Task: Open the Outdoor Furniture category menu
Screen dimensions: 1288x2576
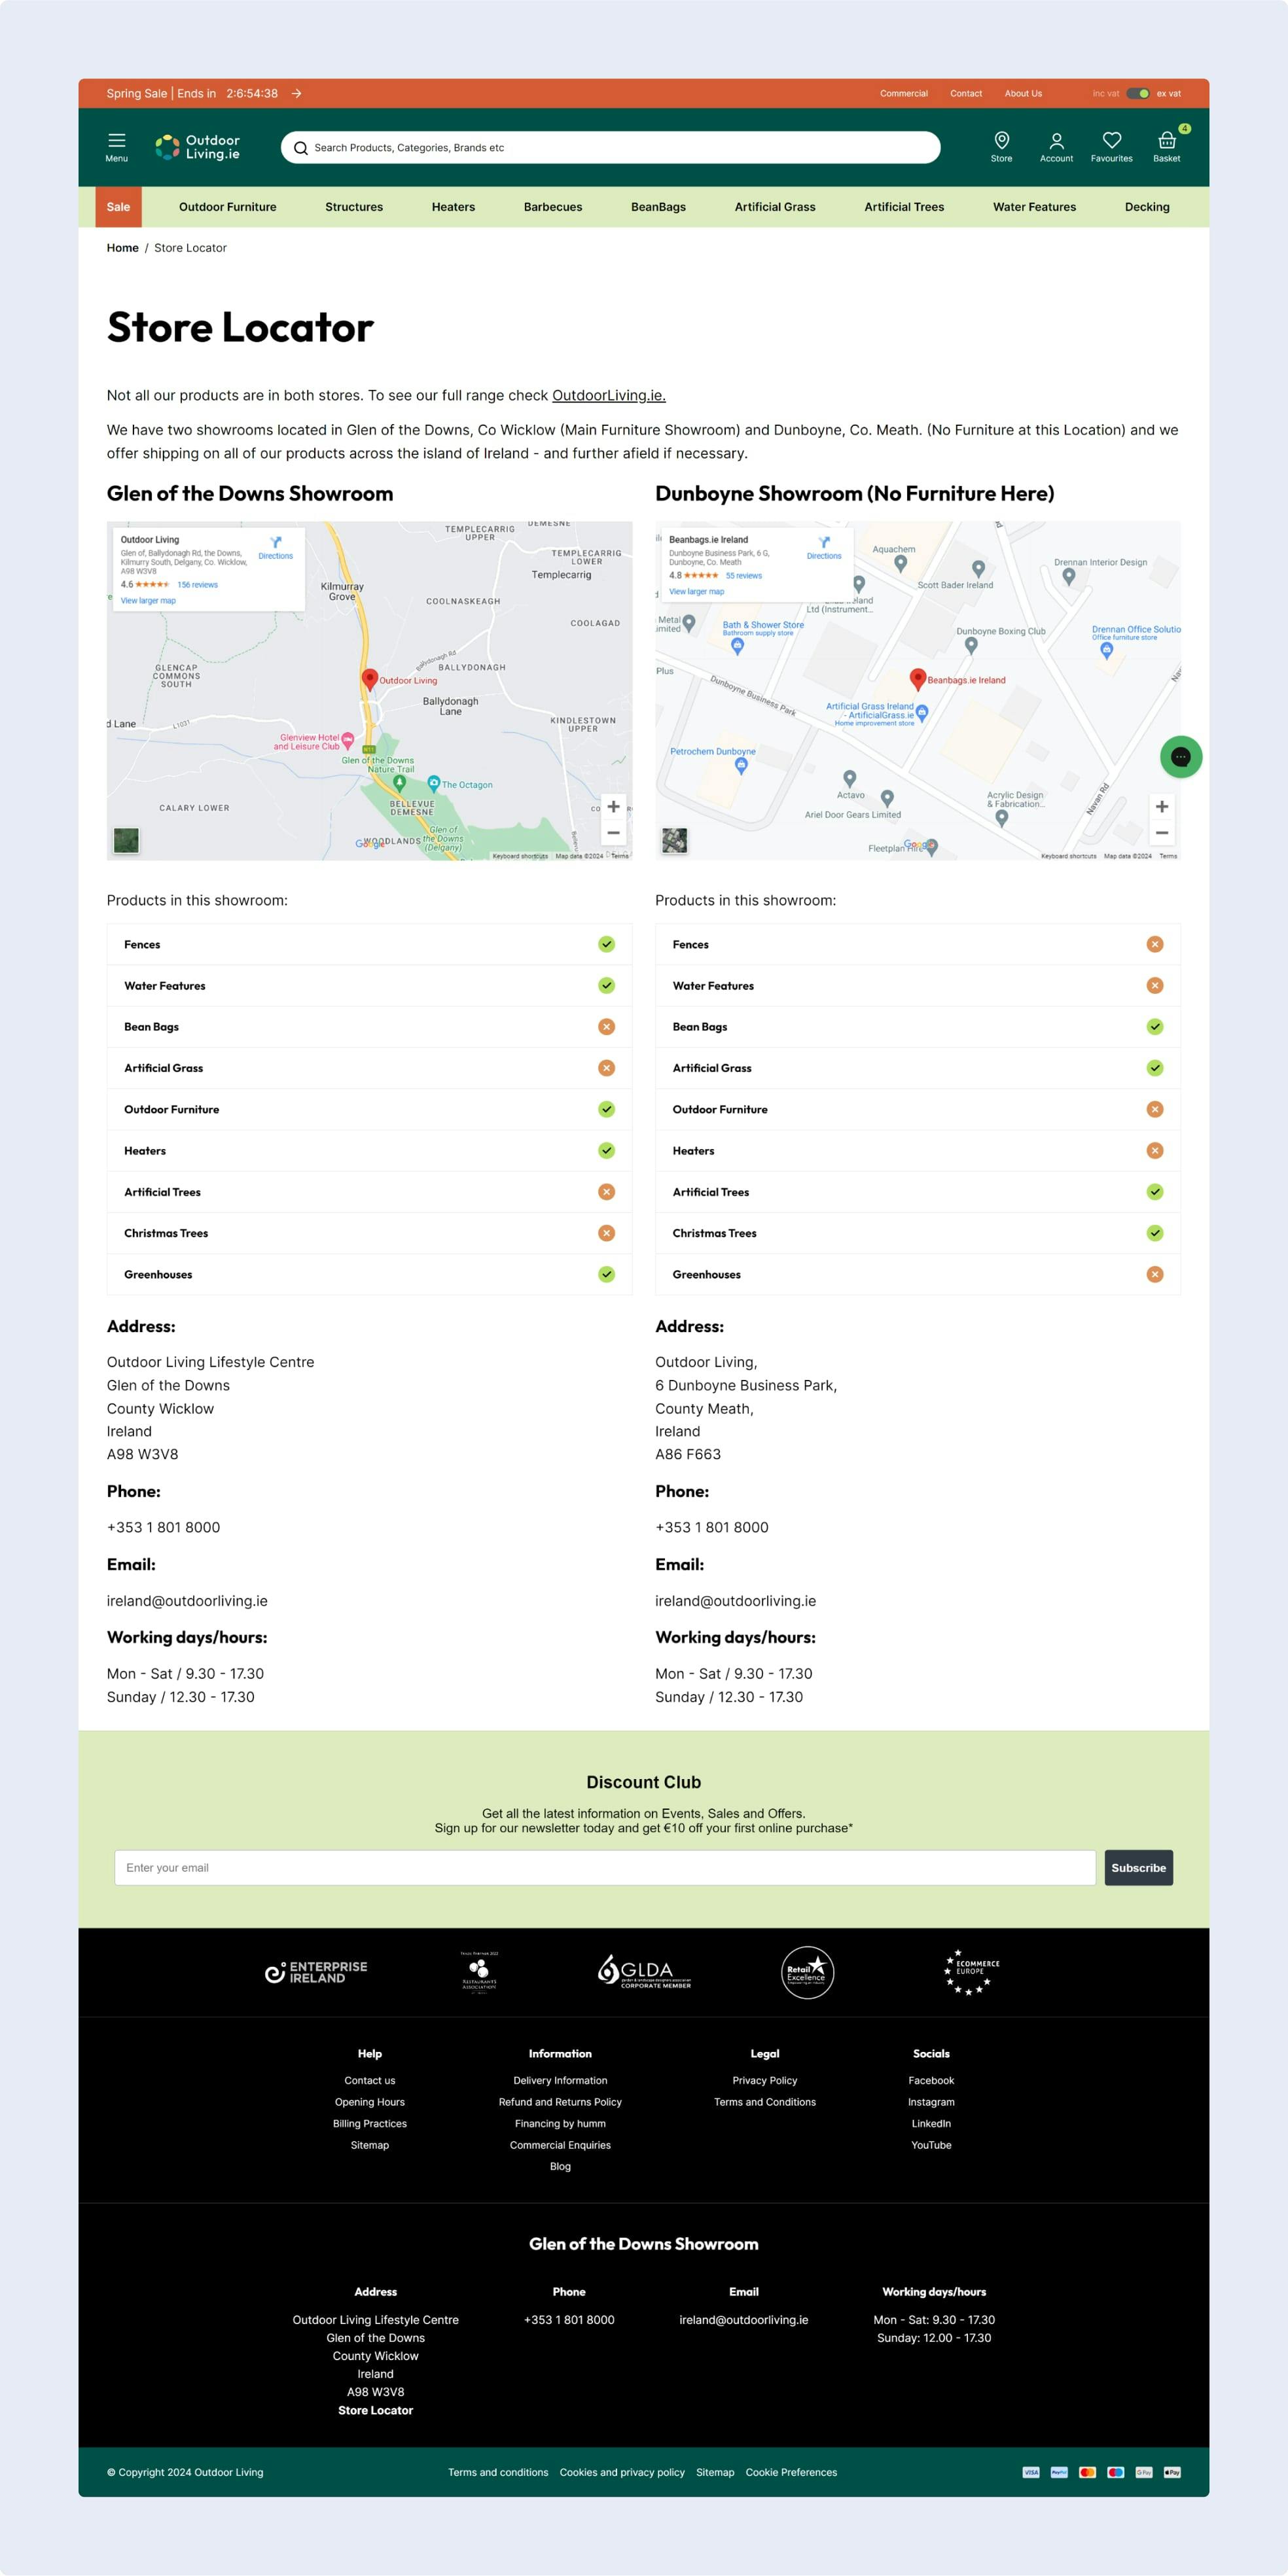Action: 227,207
